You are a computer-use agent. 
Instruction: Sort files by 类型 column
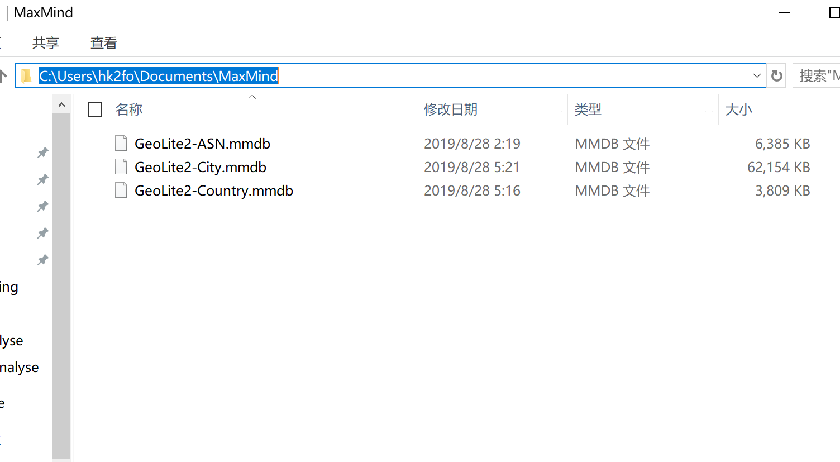pyautogui.click(x=588, y=109)
